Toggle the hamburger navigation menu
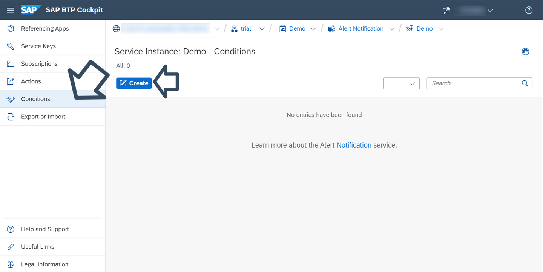 coord(11,10)
